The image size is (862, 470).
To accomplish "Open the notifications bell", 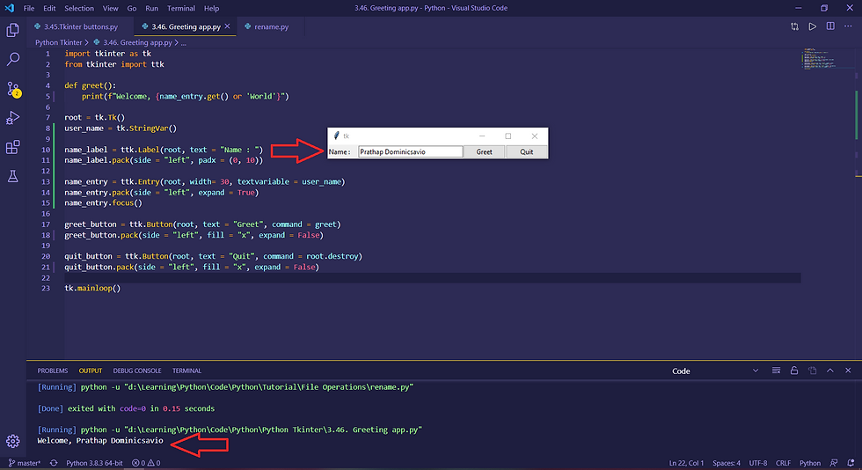I will (851, 463).
